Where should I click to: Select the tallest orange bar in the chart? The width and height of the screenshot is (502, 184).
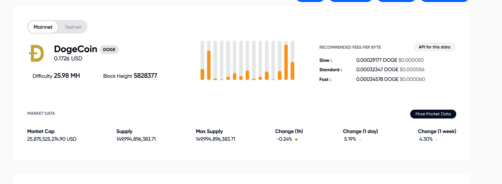tap(286, 62)
